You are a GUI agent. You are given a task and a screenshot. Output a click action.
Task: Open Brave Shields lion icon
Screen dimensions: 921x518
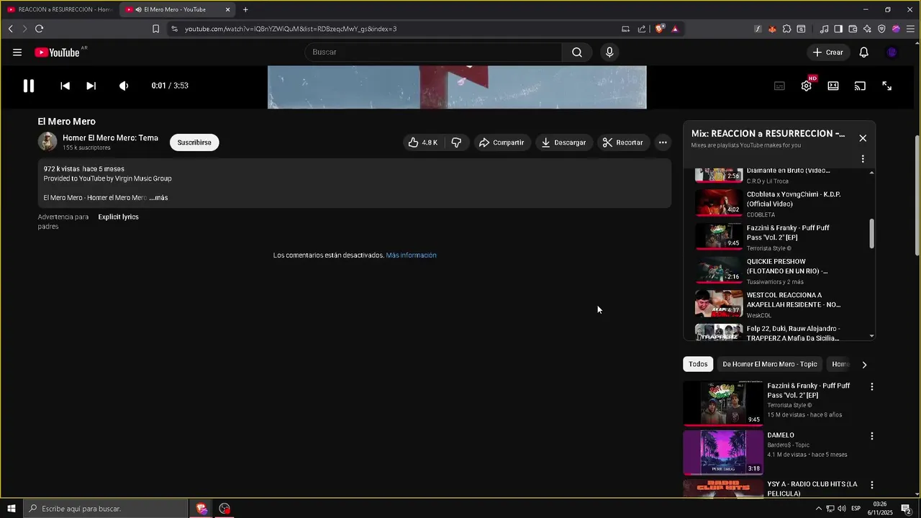click(659, 29)
